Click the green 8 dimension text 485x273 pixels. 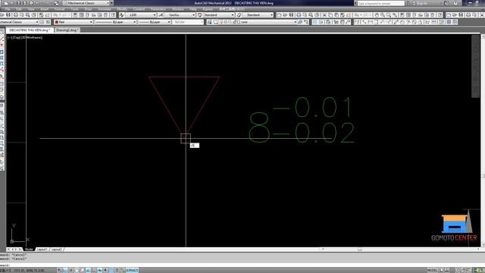259,127
